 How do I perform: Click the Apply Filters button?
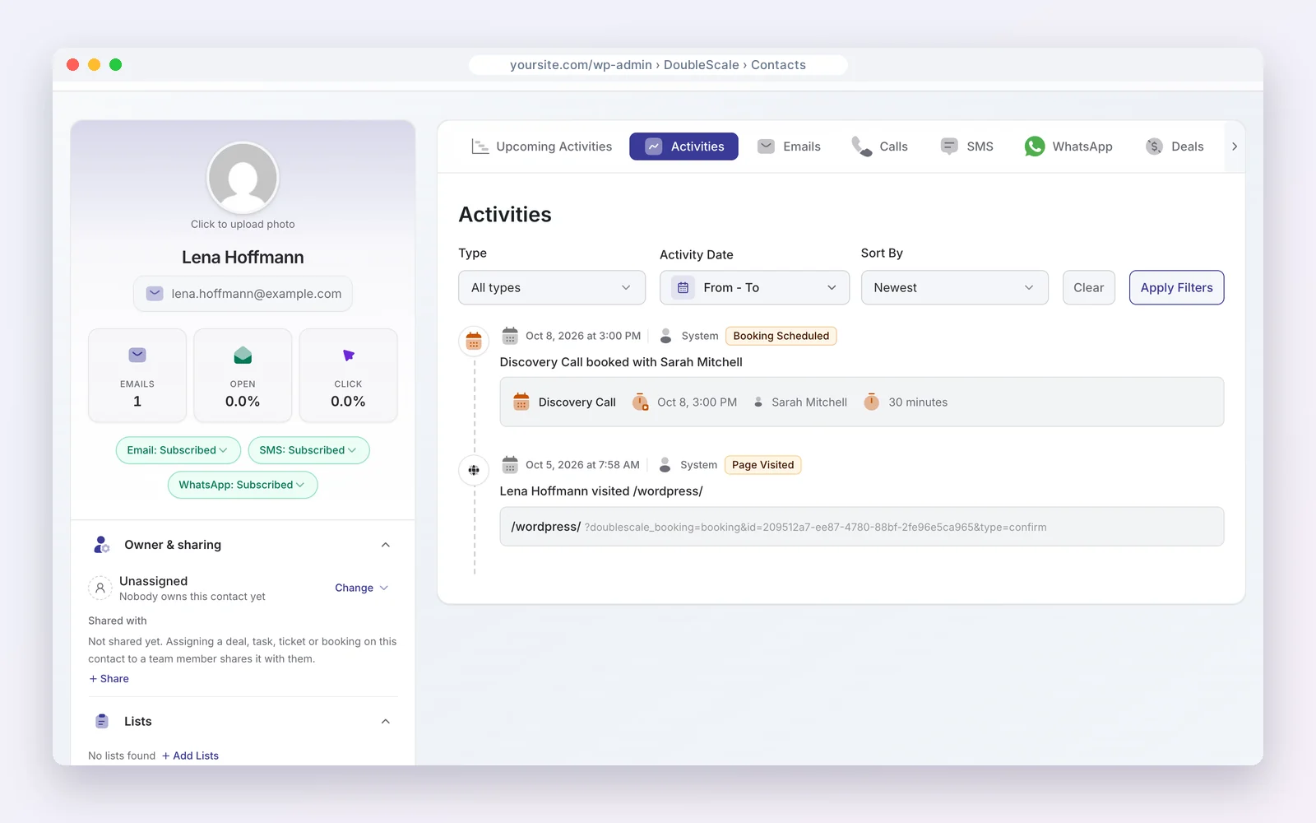click(x=1176, y=288)
